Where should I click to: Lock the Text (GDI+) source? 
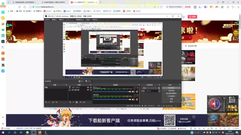pyautogui.click(x=91, y=87)
